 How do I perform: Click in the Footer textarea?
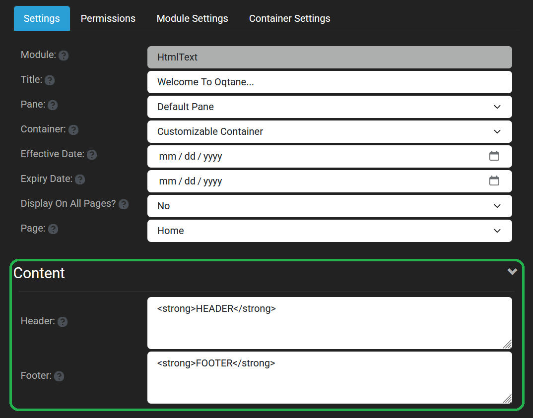coord(330,378)
